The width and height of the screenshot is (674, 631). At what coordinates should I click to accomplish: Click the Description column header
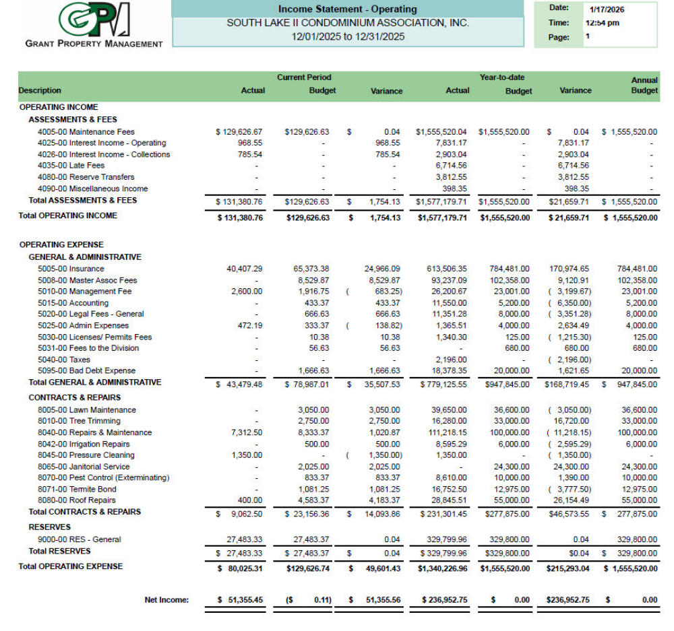pos(40,90)
